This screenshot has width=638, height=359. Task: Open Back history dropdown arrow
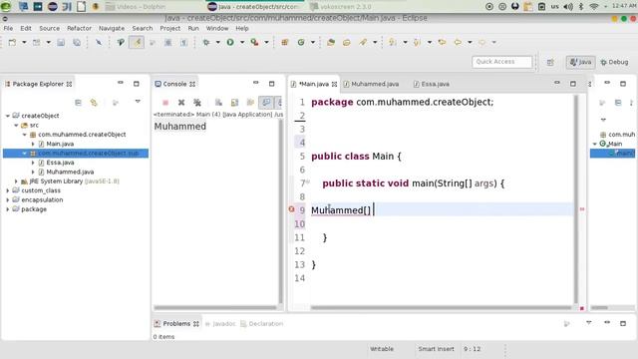[x=470, y=42]
